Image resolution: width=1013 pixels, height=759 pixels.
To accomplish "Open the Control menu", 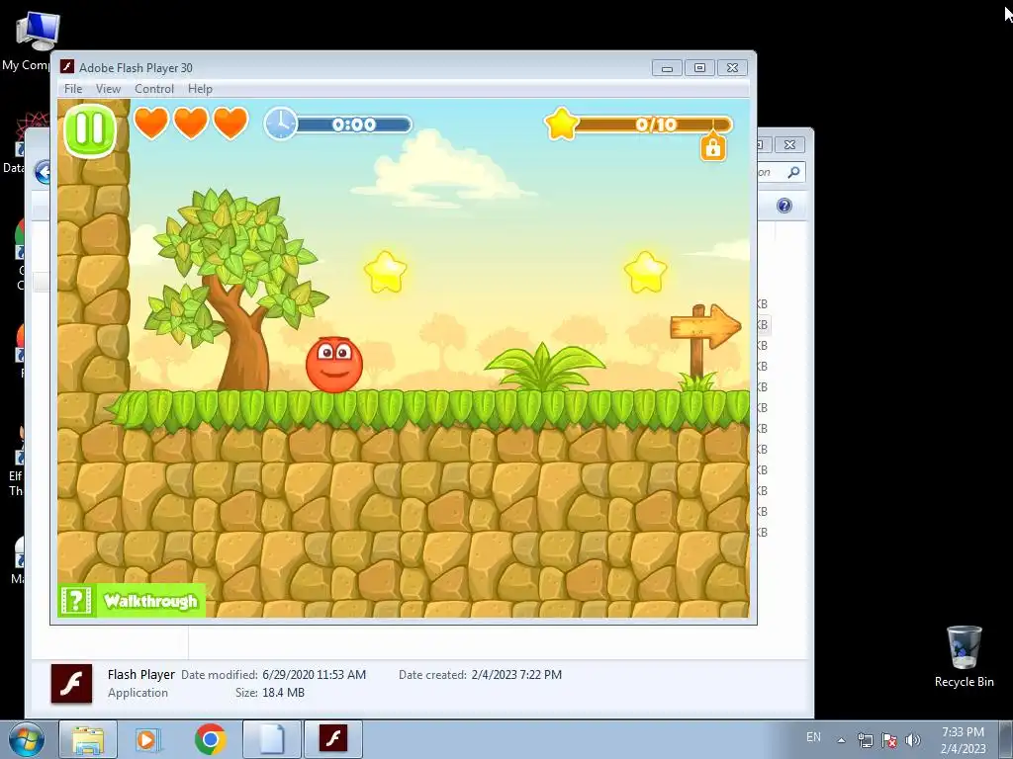I will pyautogui.click(x=153, y=89).
